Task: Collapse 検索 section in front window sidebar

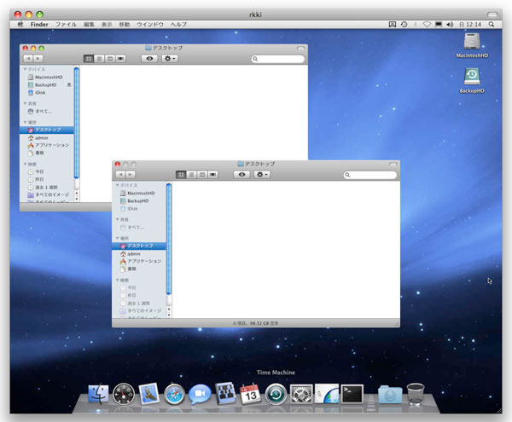Action: pos(117,280)
